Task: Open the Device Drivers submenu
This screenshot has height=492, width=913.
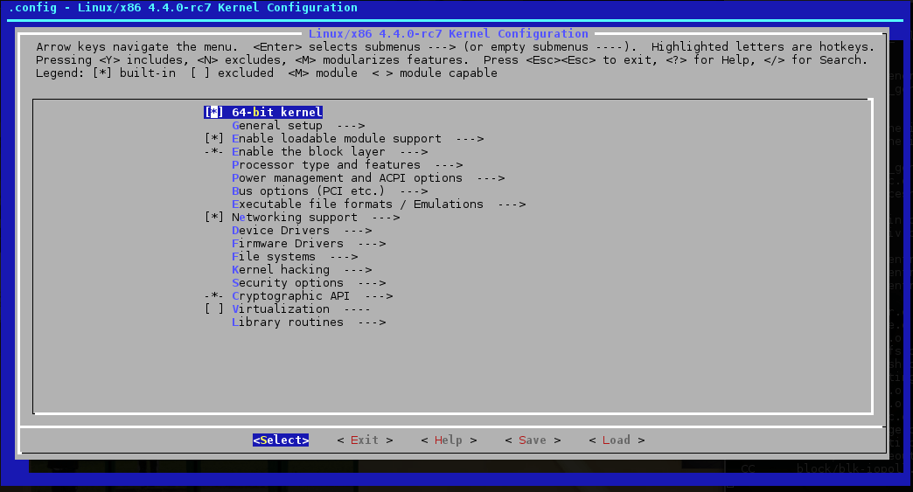Action: [x=302, y=231]
